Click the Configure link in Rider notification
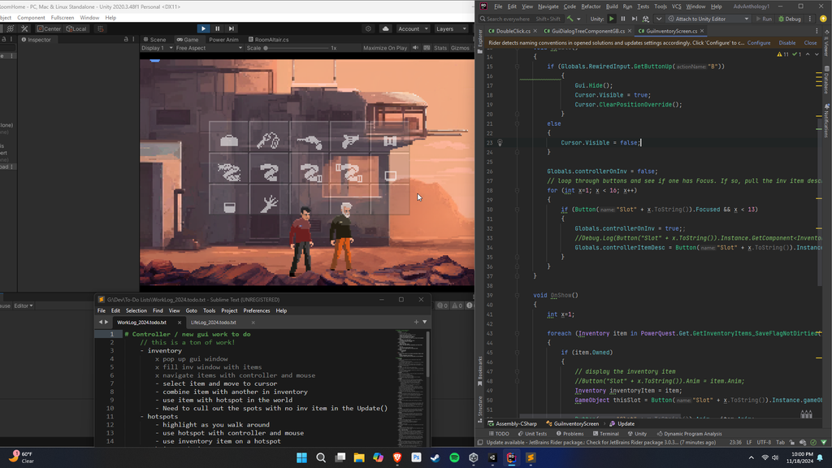 (x=759, y=43)
